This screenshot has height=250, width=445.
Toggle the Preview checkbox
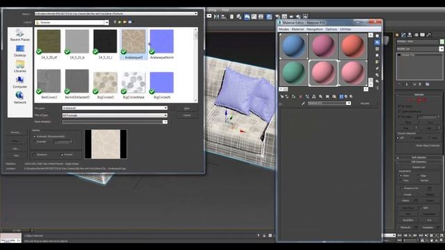(62, 155)
